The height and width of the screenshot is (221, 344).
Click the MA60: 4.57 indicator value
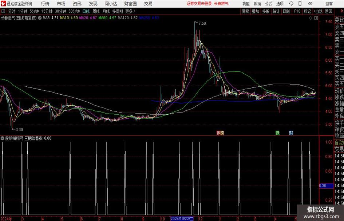107,18
